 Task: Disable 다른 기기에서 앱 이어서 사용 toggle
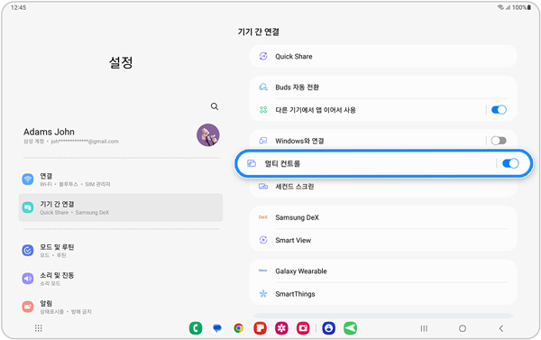tap(499, 110)
